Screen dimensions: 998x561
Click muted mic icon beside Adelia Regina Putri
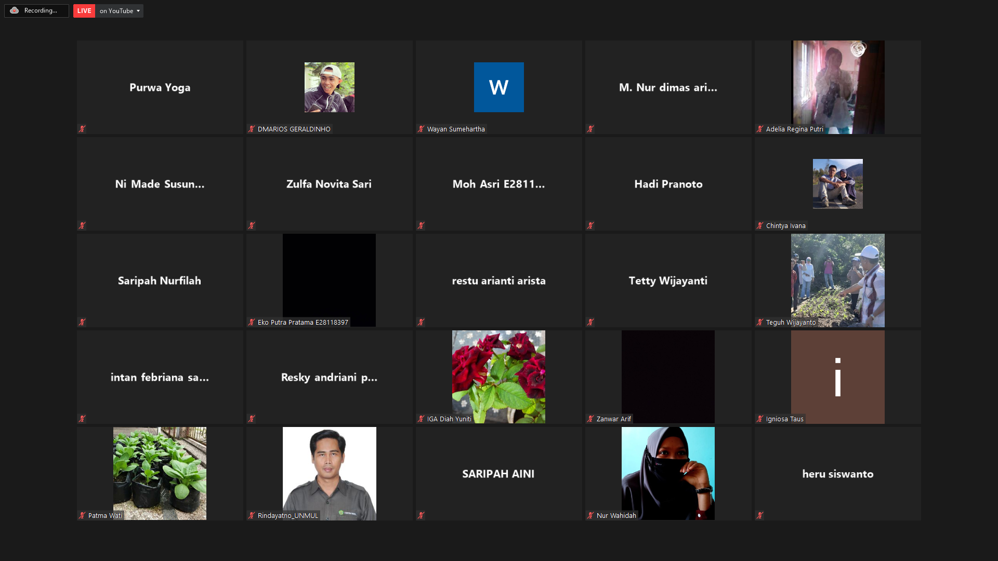click(x=760, y=129)
